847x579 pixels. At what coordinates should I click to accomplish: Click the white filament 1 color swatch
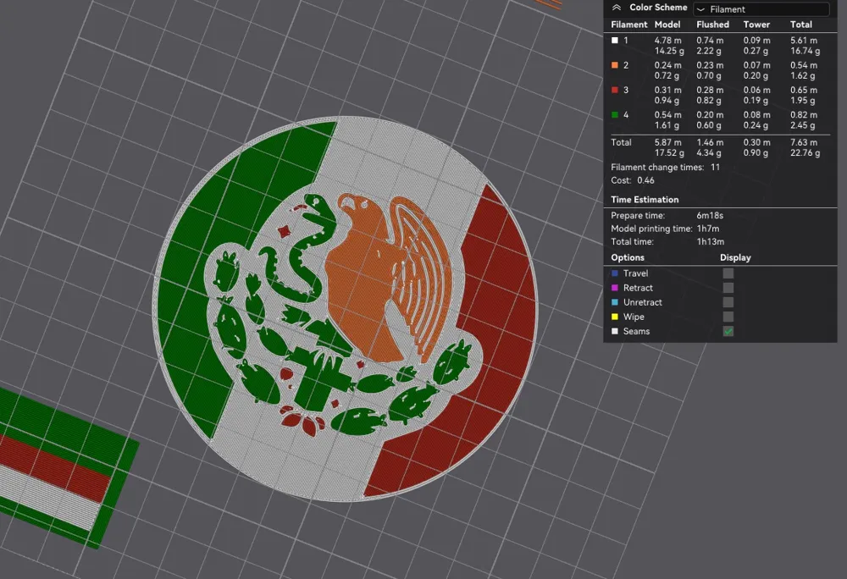(x=615, y=41)
